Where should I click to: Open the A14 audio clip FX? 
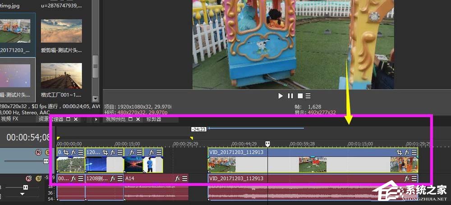pos(178,178)
